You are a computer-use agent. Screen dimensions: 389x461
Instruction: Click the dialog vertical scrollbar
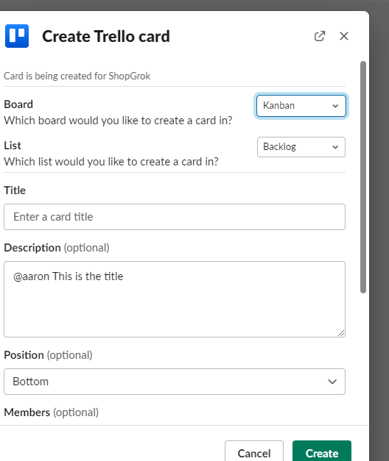[x=363, y=177]
